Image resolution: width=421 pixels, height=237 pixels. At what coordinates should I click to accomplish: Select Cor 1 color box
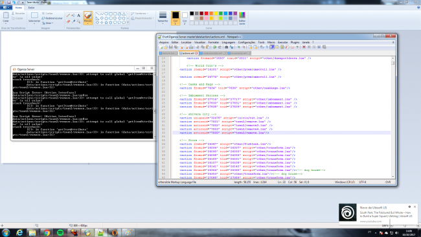tap(176, 18)
